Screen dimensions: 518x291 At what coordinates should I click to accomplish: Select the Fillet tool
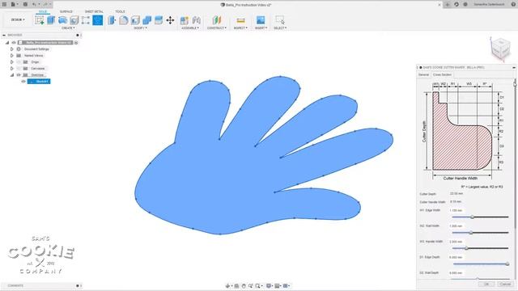click(124, 20)
